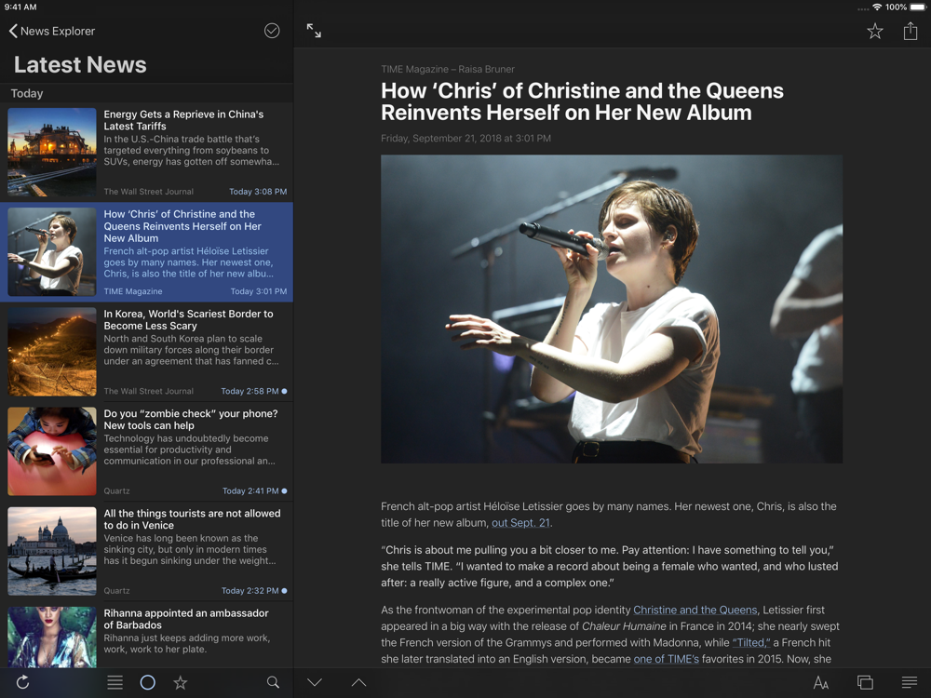Click the 'Today' section header
Screen dimensions: 931x698
pos(27,93)
